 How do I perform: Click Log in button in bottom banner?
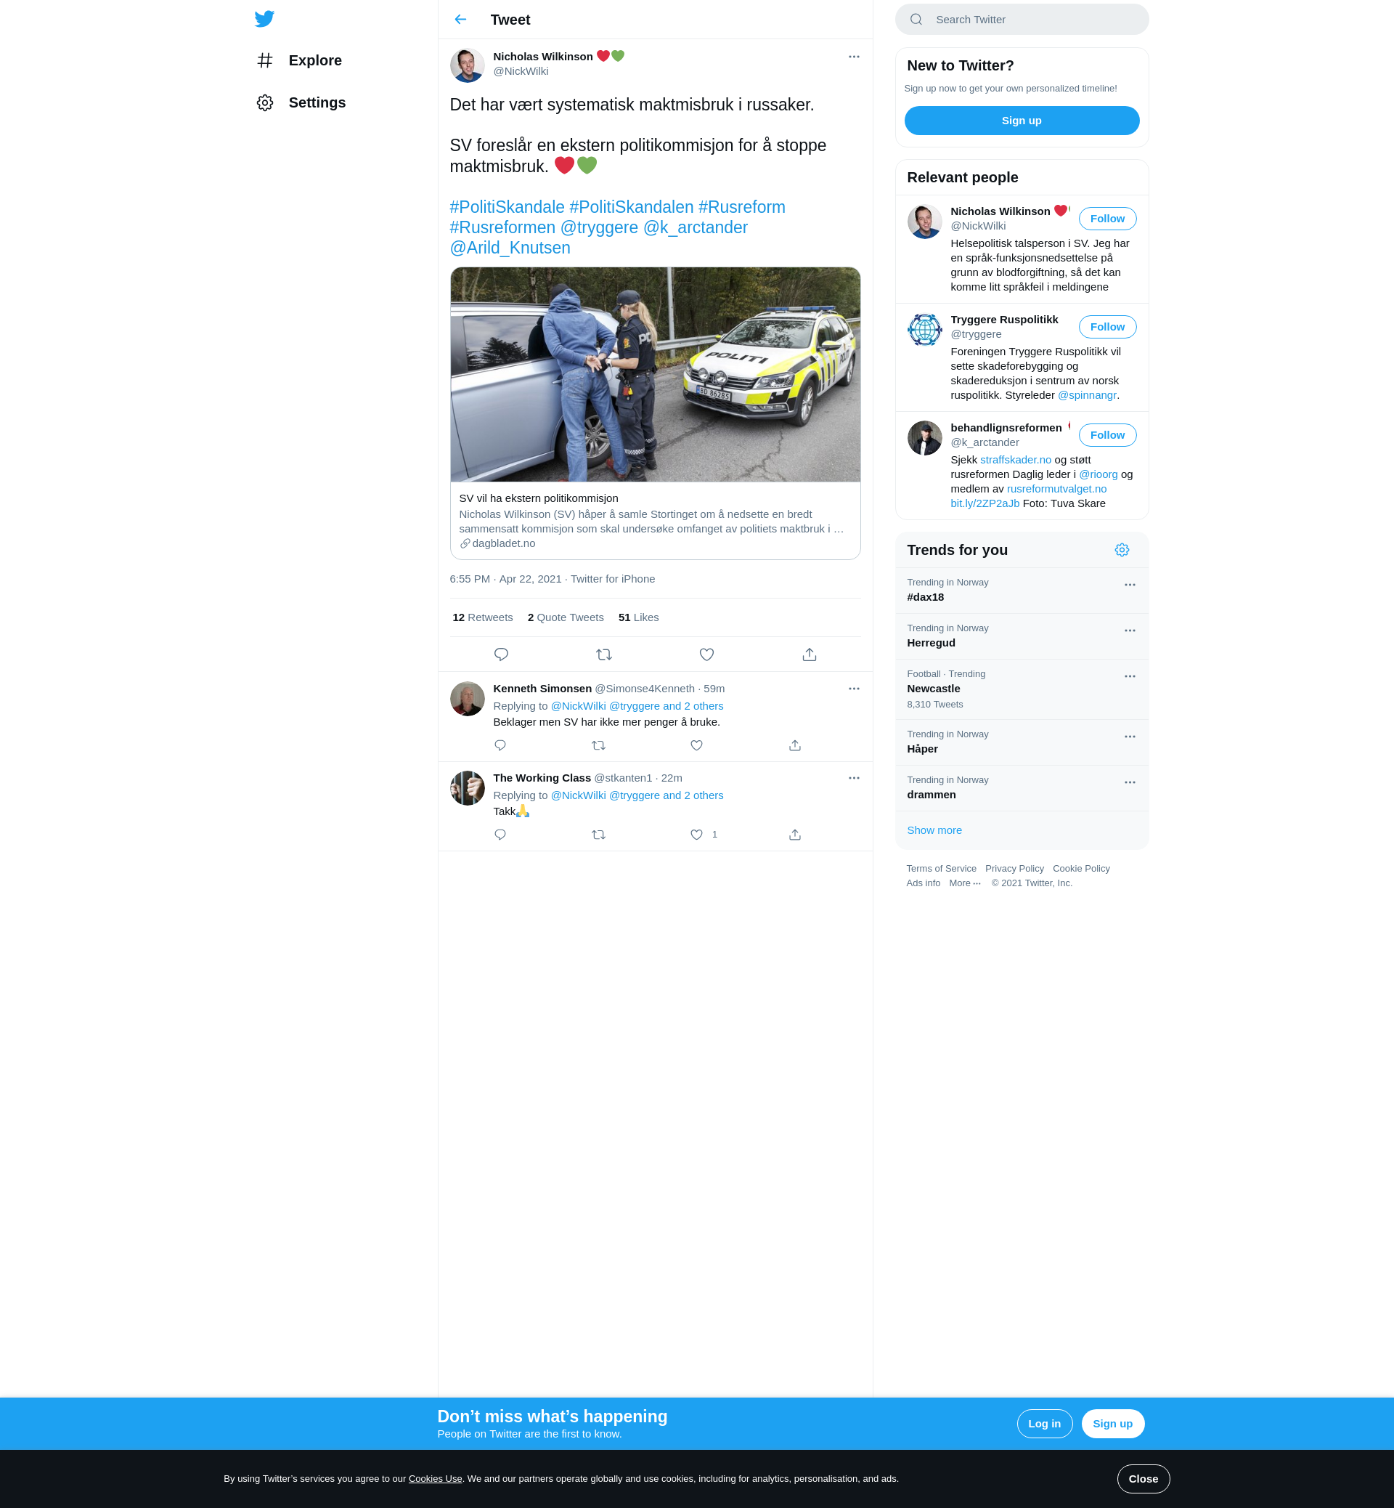click(x=1044, y=1424)
